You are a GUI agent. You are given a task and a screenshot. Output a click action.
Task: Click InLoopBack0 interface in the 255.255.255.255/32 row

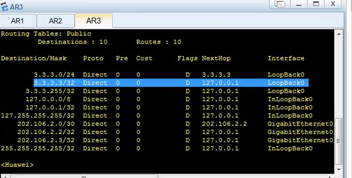tap(290, 148)
